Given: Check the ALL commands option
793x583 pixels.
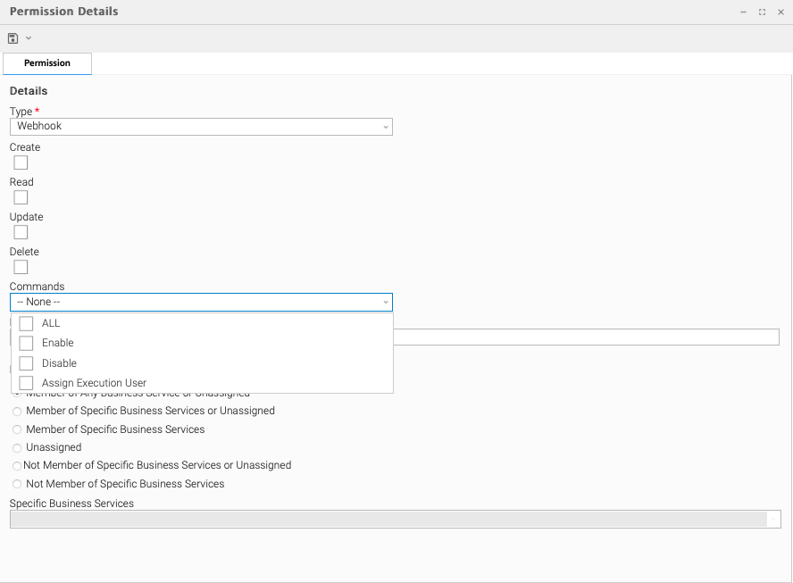Looking at the screenshot, I should [26, 323].
